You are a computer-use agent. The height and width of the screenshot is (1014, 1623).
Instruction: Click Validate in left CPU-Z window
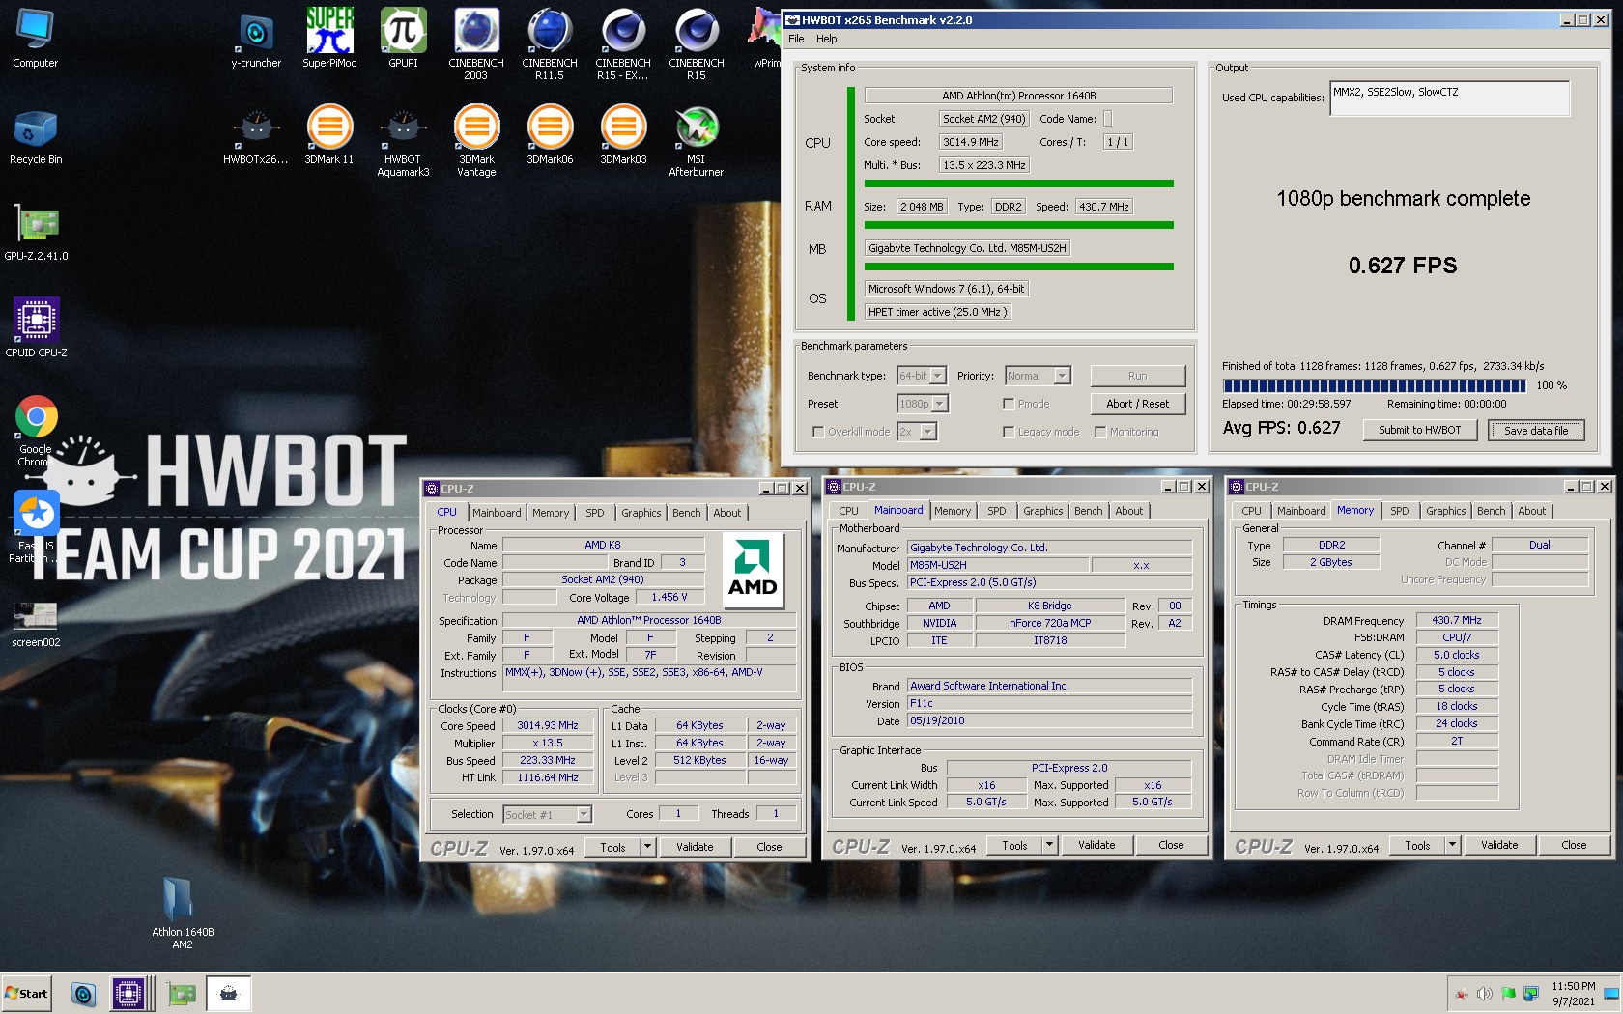(695, 847)
